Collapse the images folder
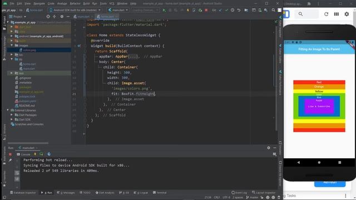 [12, 46]
